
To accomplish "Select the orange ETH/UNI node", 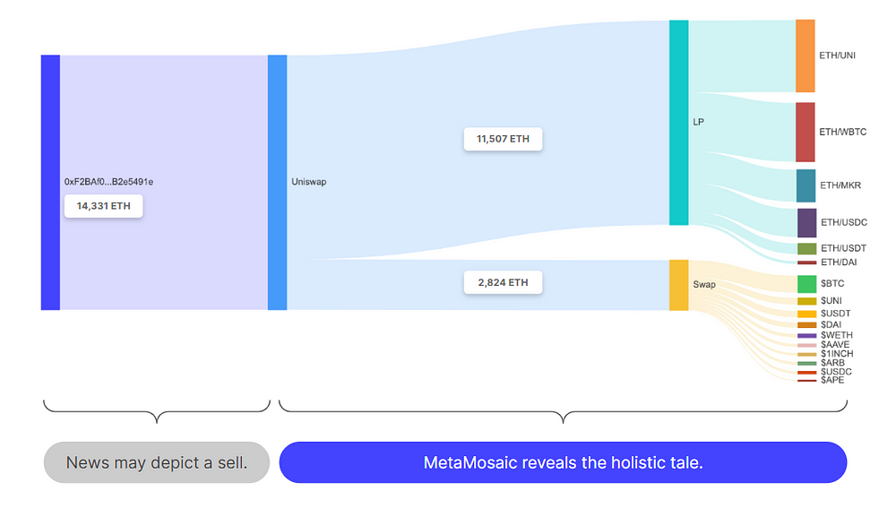I will coord(805,56).
